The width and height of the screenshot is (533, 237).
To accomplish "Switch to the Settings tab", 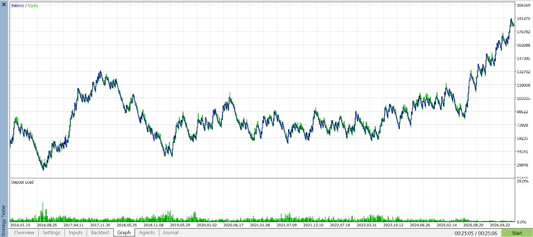I will [52, 233].
